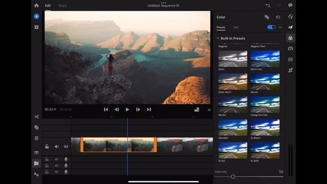327x184 pixels.
Task: Mute the video track audio
Action: click(x=57, y=147)
